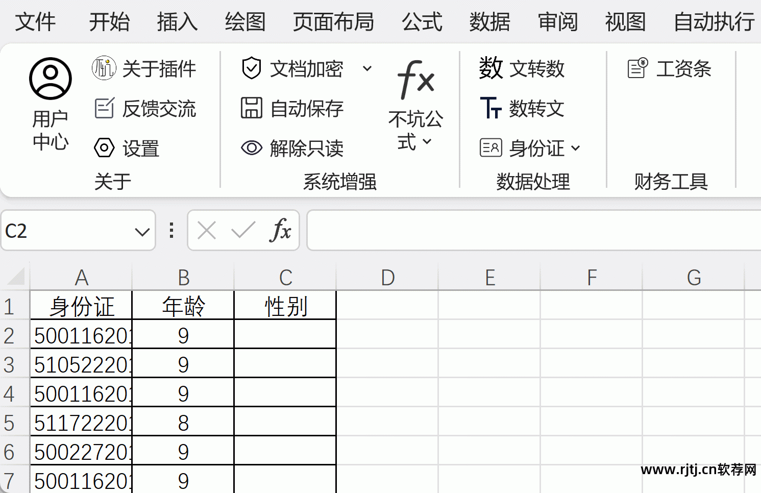Click the 工资条 label
Screen dimensions: 761x493
click(684, 68)
